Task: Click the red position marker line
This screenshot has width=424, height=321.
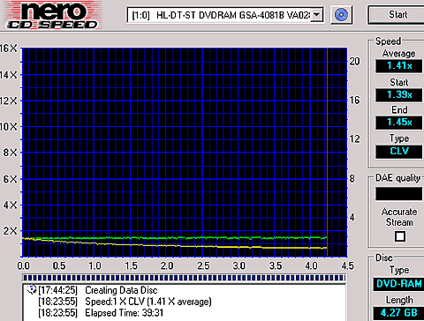Action: tap(327, 152)
